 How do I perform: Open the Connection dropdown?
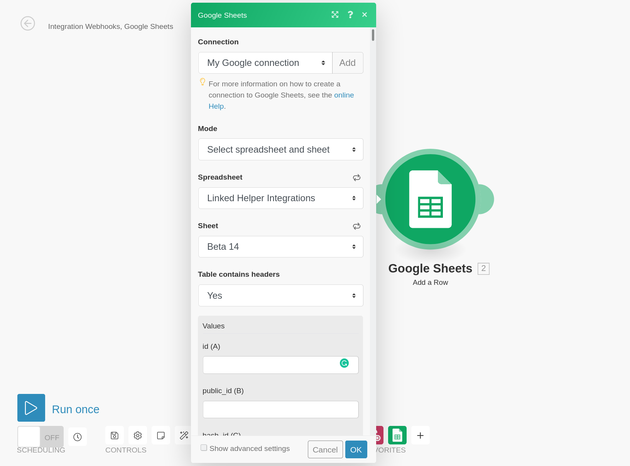[x=265, y=63]
